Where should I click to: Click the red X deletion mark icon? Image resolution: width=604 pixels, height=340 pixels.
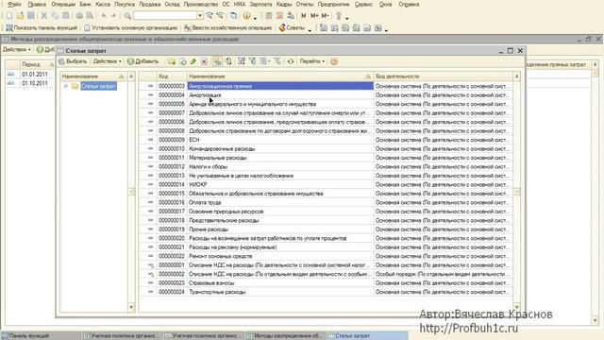[x=204, y=61]
